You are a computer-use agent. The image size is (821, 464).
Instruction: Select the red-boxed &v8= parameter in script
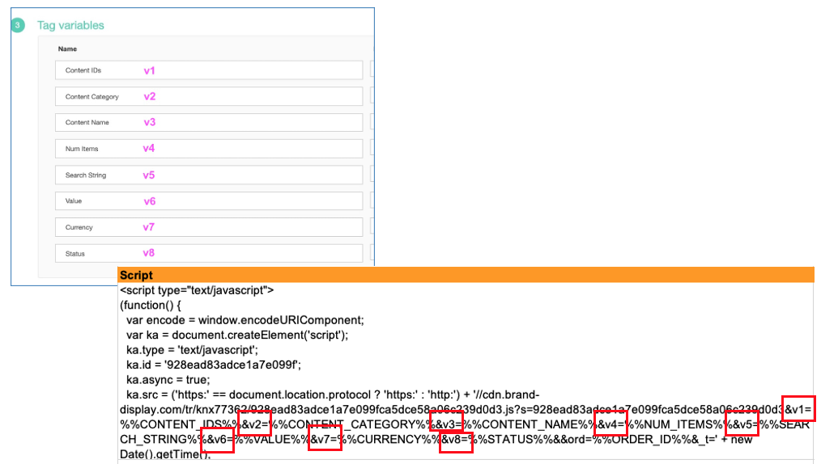coord(456,439)
